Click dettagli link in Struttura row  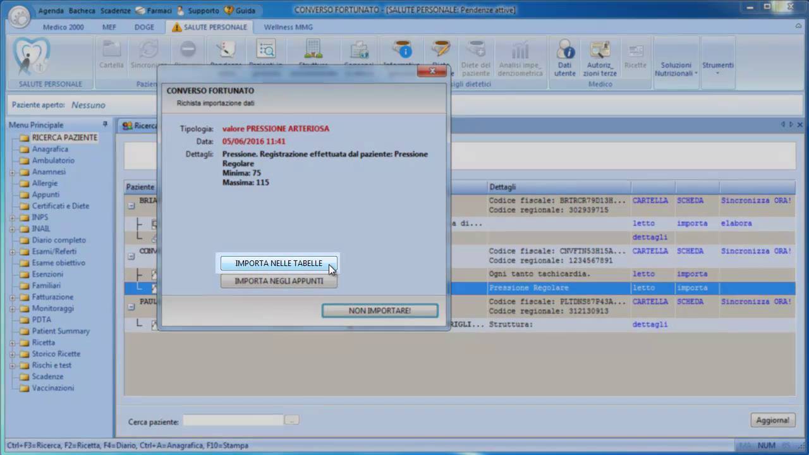pyautogui.click(x=650, y=324)
